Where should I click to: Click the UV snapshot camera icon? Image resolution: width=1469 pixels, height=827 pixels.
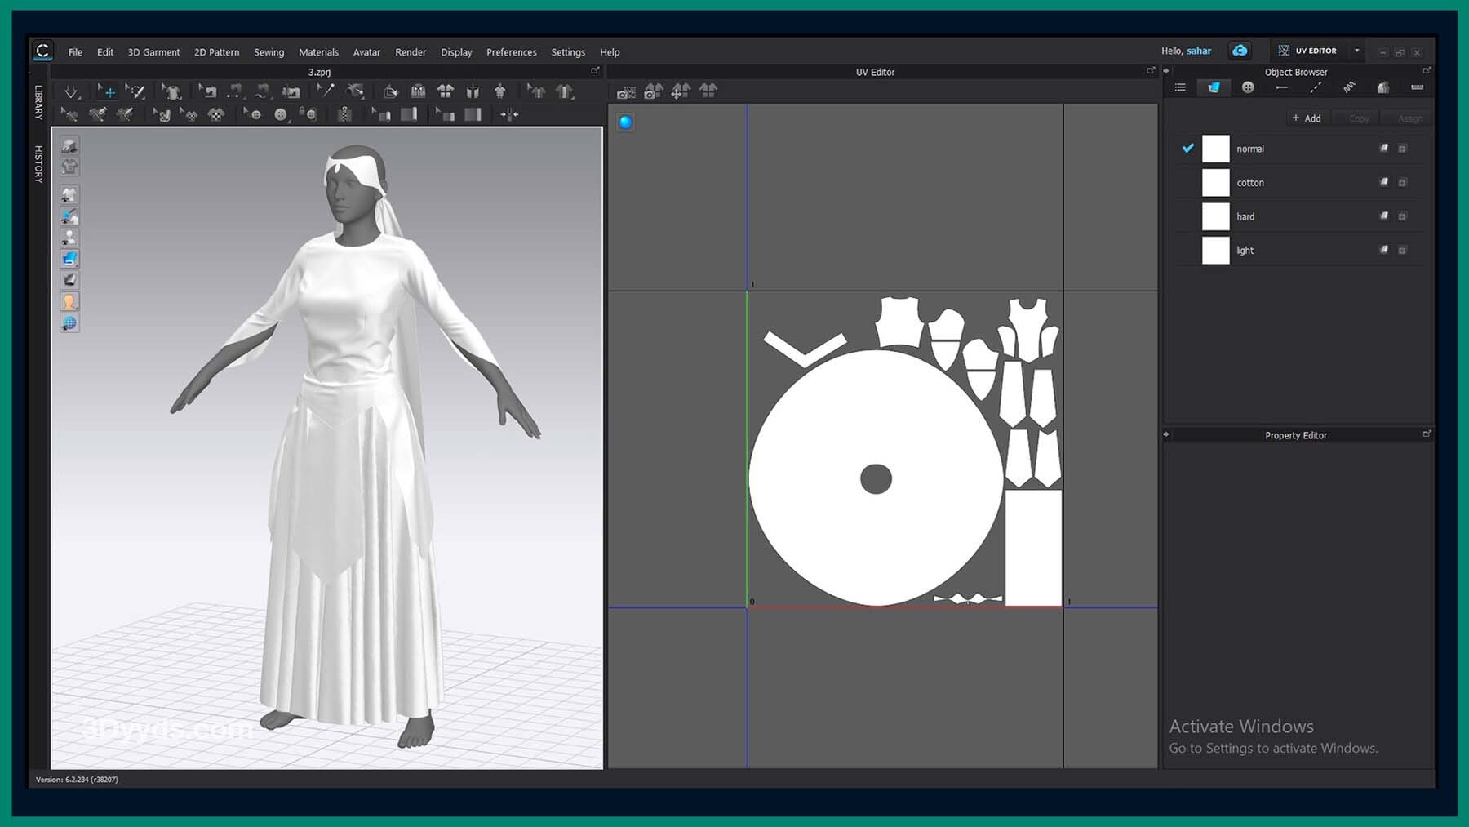pyautogui.click(x=626, y=92)
